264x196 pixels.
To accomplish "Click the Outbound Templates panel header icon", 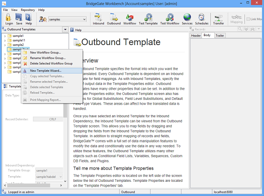I will [x=4, y=29].
